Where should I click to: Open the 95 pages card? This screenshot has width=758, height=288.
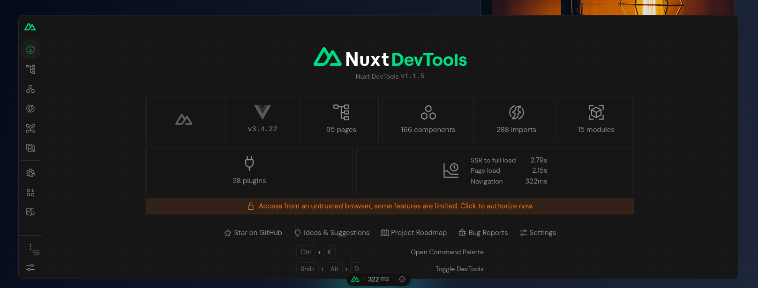tap(341, 120)
